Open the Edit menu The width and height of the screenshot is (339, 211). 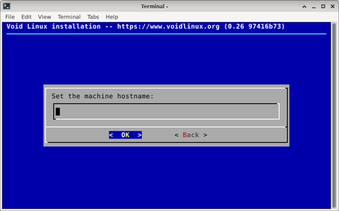26,17
